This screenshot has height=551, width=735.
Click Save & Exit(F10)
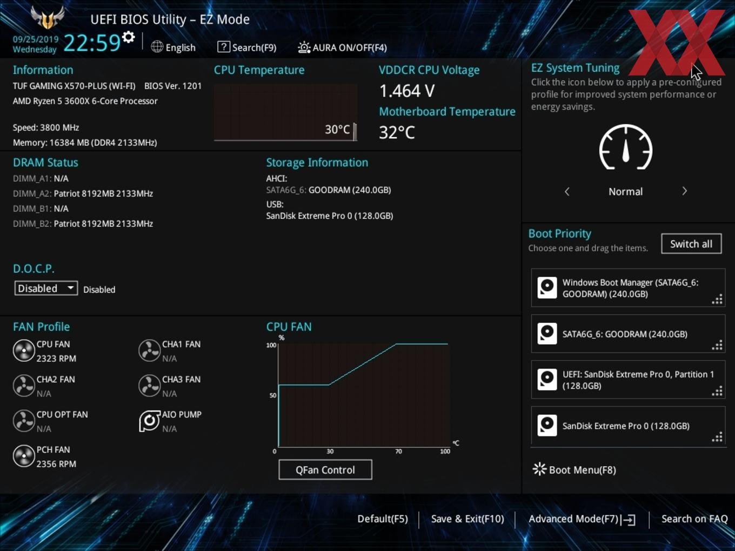[467, 519]
